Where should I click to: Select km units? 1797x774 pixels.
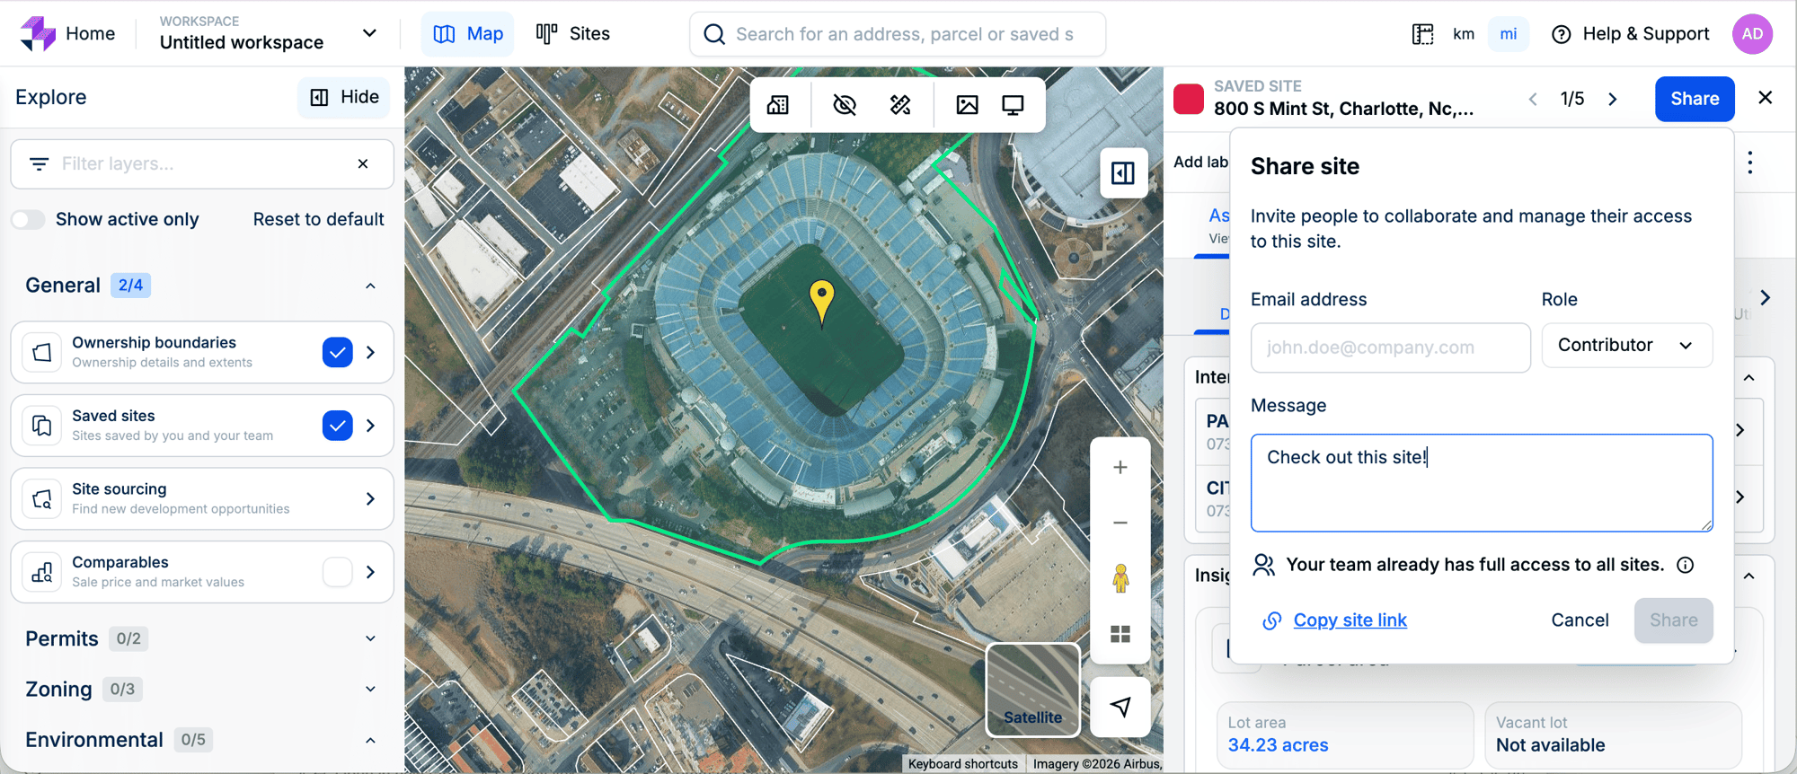(x=1463, y=34)
